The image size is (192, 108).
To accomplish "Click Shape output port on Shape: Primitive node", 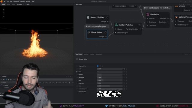I will pyautogui.click(x=108, y=21).
